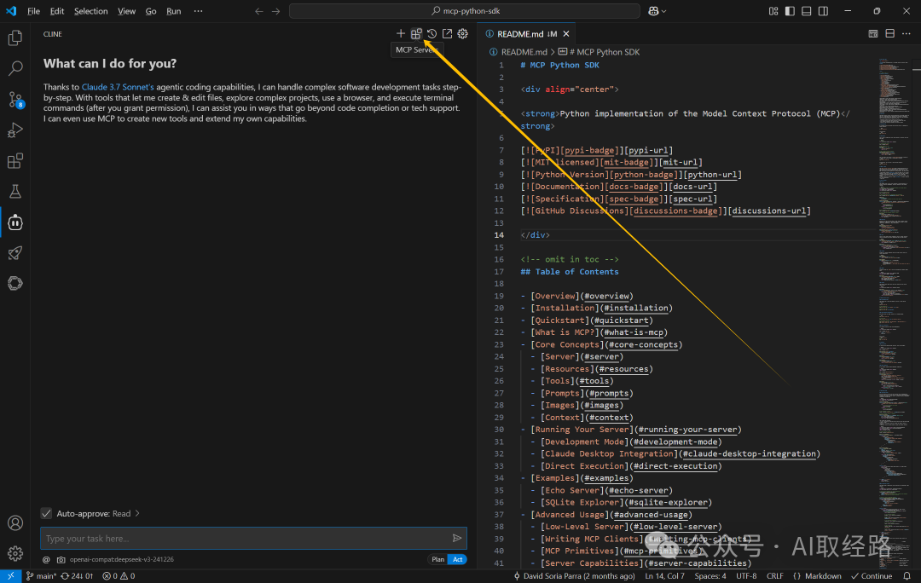Start a new Cline task with plus icon
Viewport: 921px width, 583px height.
pos(401,34)
